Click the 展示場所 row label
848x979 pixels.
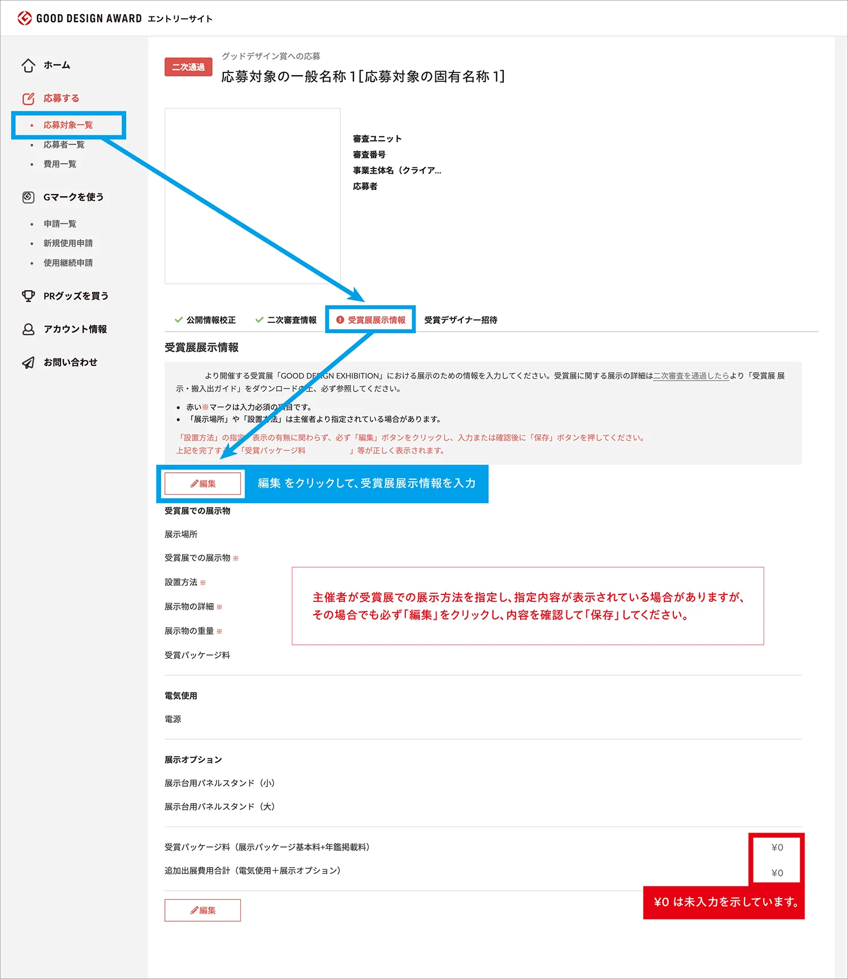tap(181, 534)
